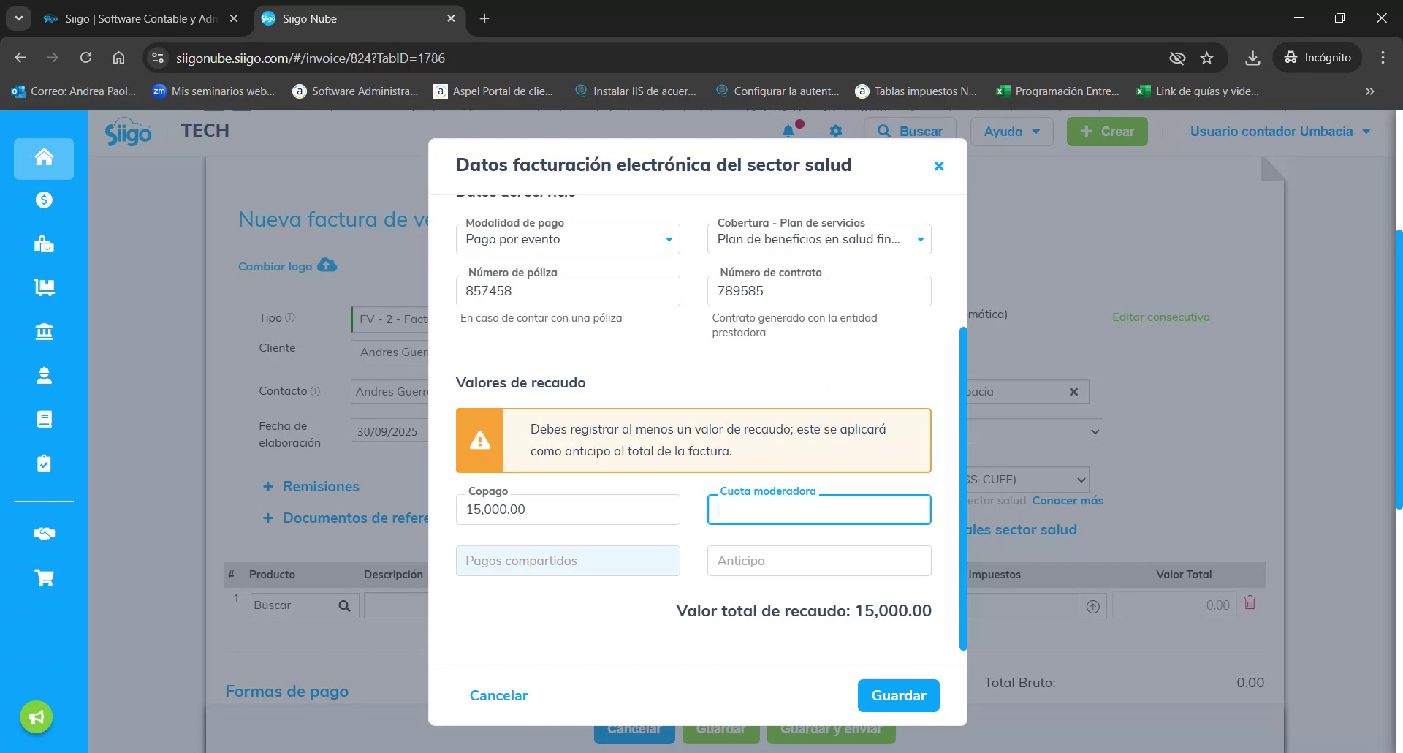Image resolution: width=1403 pixels, height=753 pixels.
Task: Expand the Usuario contador Umbacia menu
Action: (x=1280, y=132)
